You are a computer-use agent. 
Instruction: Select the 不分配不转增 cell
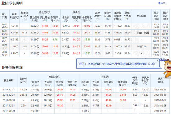click(142, 33)
